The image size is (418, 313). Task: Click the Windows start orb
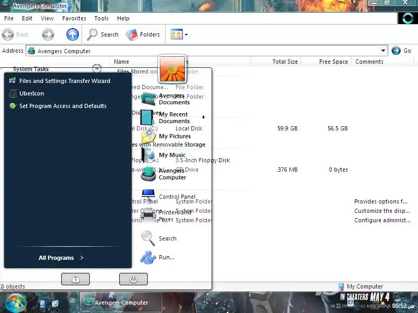[16, 304]
